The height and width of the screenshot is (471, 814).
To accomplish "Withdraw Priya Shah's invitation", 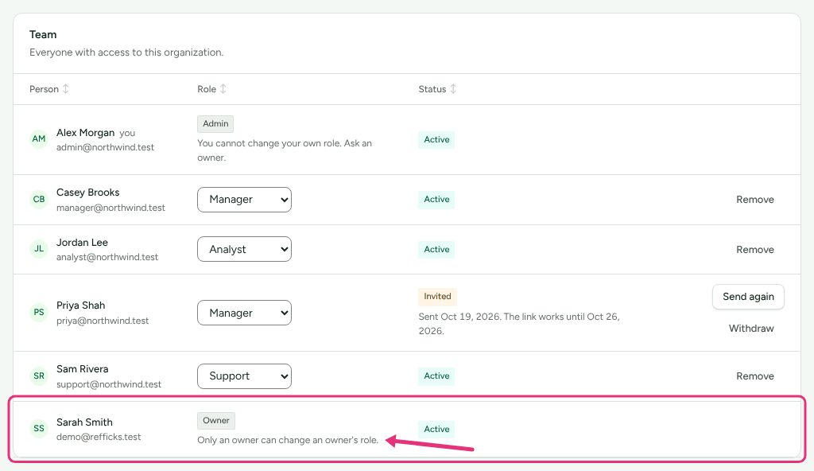I will click(751, 328).
